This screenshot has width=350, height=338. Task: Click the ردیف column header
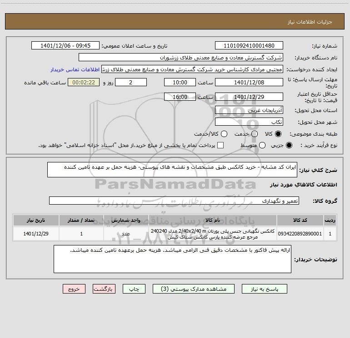tap(330, 220)
